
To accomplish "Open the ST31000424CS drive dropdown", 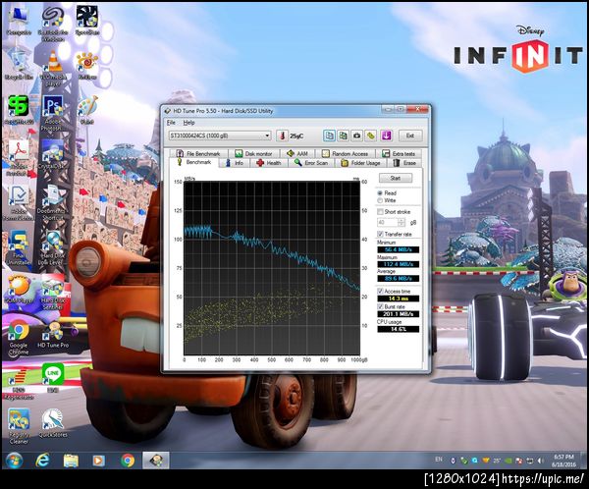I will [x=220, y=136].
